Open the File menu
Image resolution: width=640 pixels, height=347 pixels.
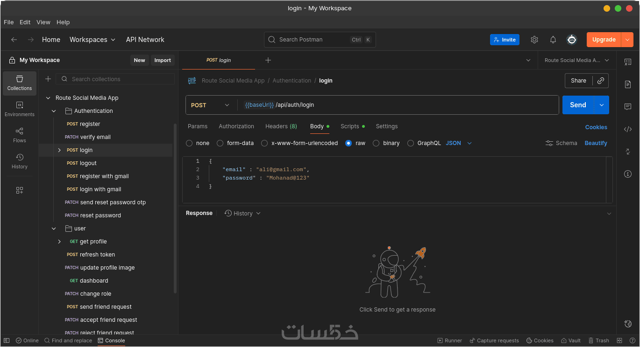[x=9, y=22]
